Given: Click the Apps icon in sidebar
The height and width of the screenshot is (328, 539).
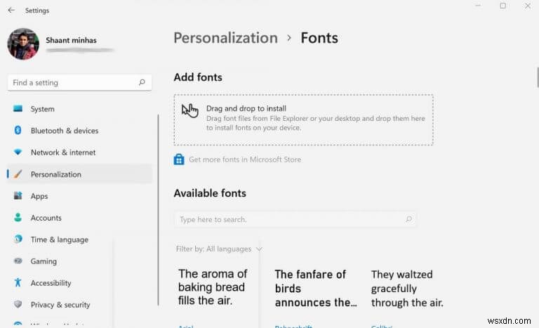Looking at the screenshot, I should (x=18, y=196).
